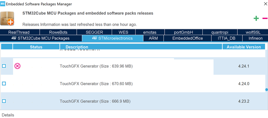
Task: Close the Embedded Software Packages Manager window
Action: (265, 4)
